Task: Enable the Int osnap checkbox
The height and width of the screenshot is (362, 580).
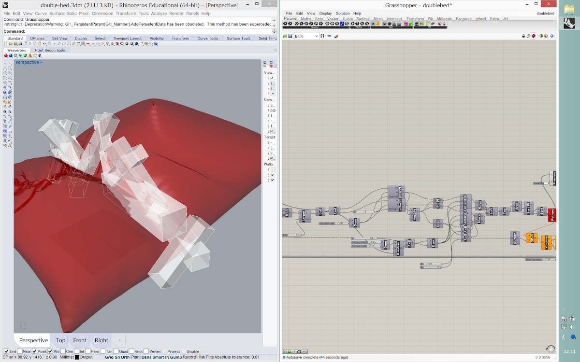Action: tap(76, 351)
